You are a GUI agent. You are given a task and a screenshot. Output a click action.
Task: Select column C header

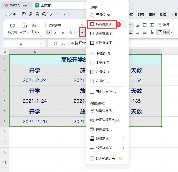coord(136,52)
